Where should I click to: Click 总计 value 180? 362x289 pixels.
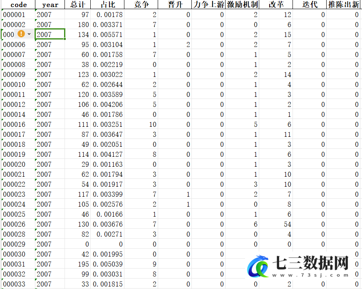pos(77,25)
